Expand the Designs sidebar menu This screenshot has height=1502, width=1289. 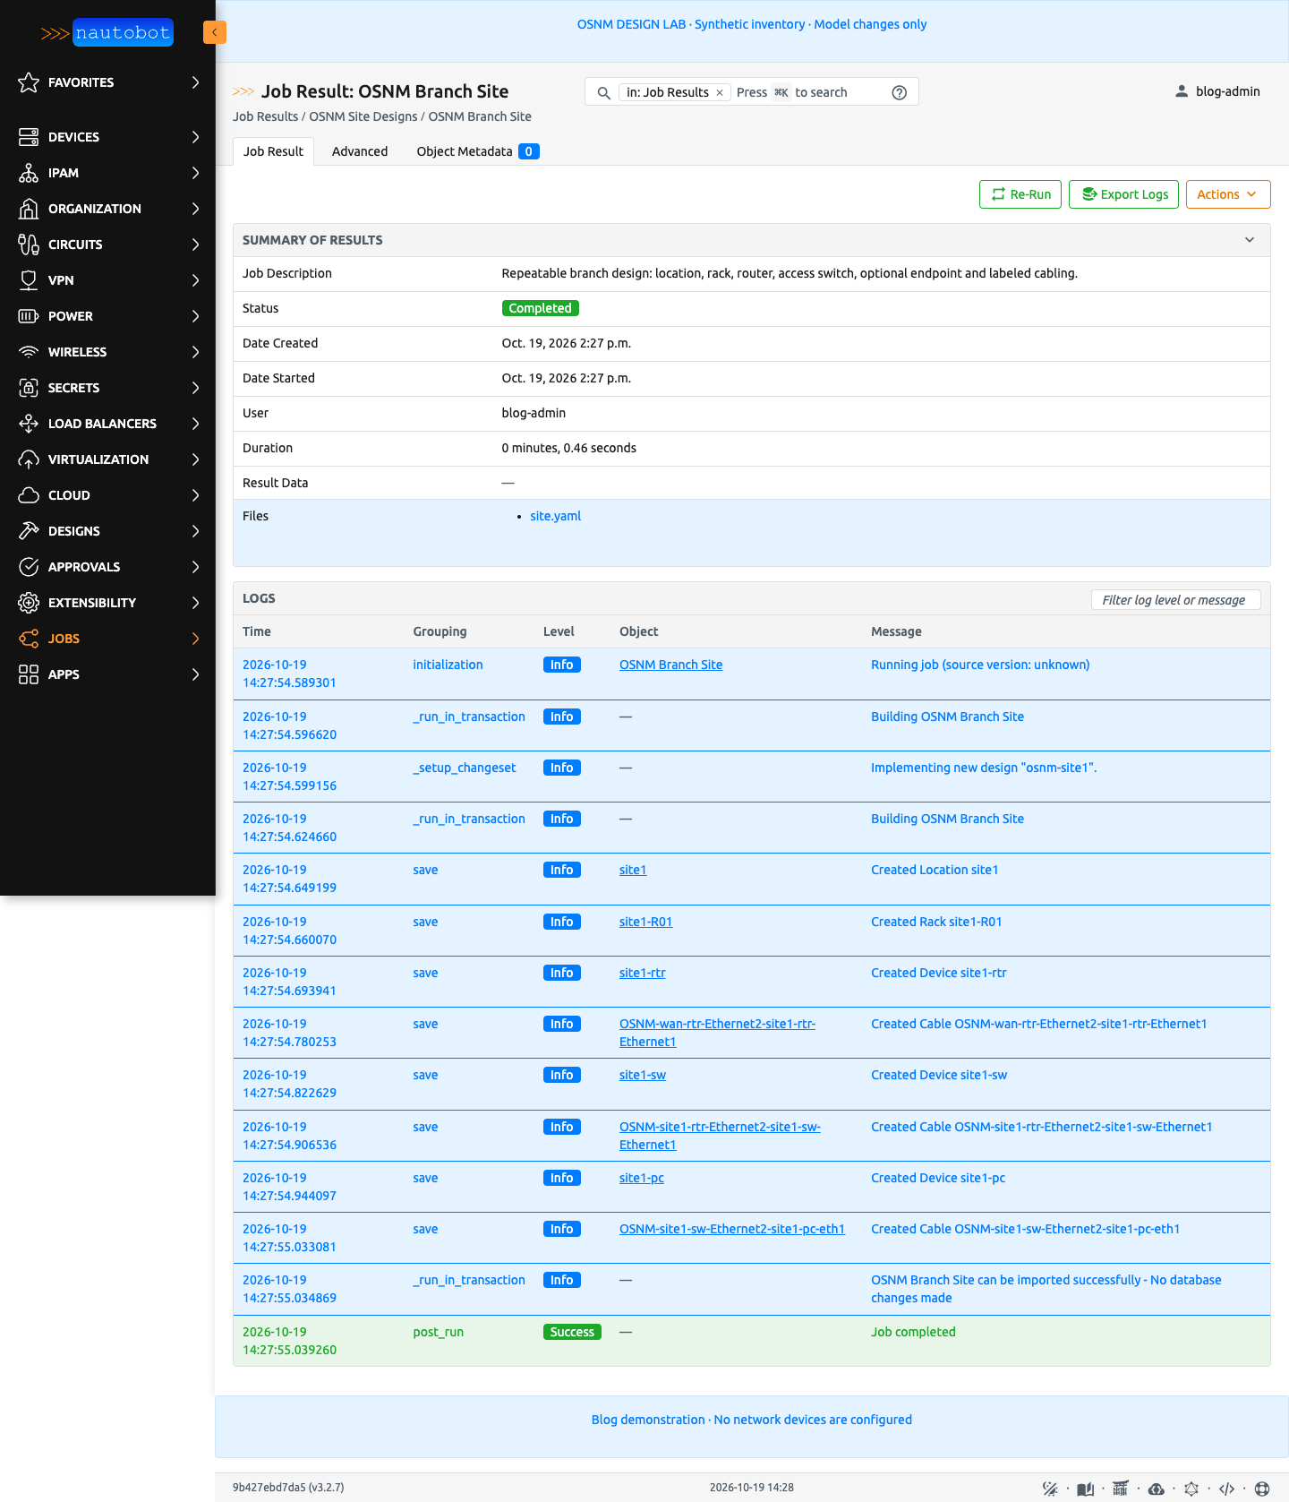(x=107, y=531)
